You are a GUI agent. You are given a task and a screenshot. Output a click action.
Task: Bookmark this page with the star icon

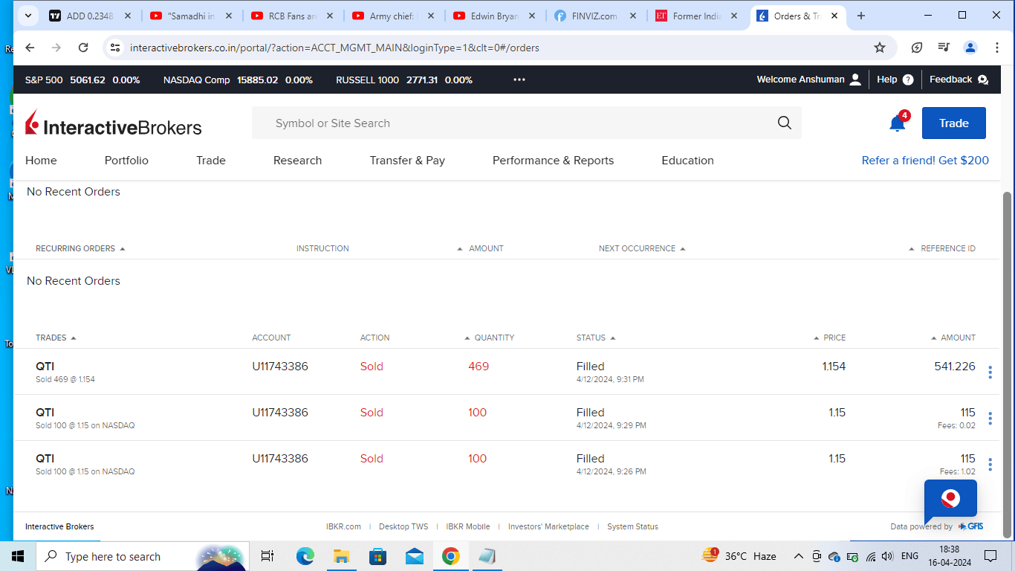(x=880, y=48)
